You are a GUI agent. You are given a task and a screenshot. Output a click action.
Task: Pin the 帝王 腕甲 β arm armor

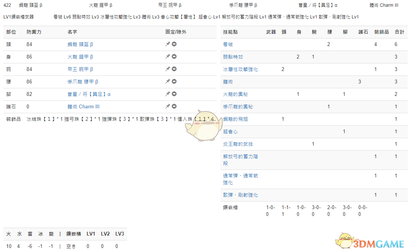click(168, 69)
